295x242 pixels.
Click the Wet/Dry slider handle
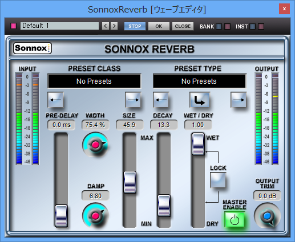point(198,144)
